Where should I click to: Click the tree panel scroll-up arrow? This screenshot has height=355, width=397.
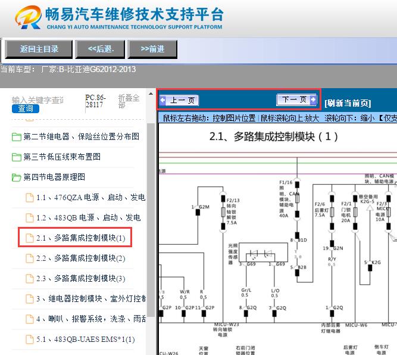pos(151,94)
